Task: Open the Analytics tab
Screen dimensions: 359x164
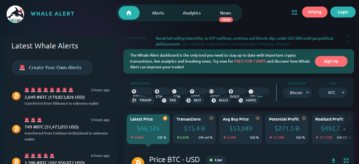Action: point(192,13)
